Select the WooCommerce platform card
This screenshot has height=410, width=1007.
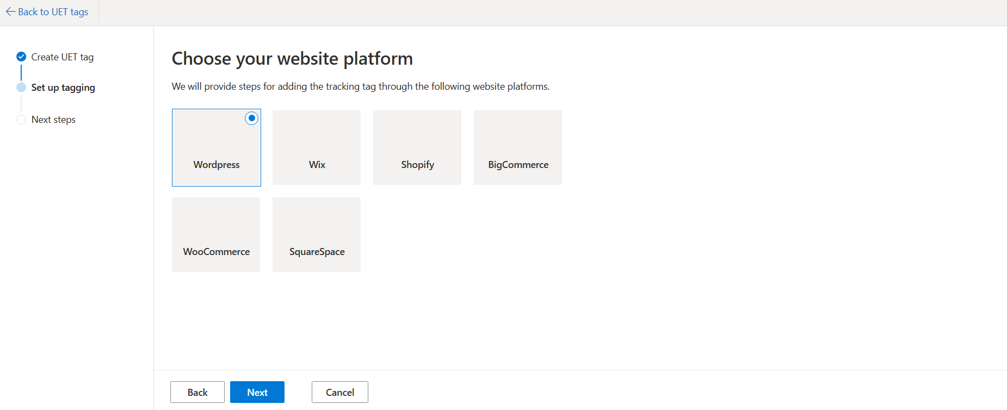pos(216,234)
